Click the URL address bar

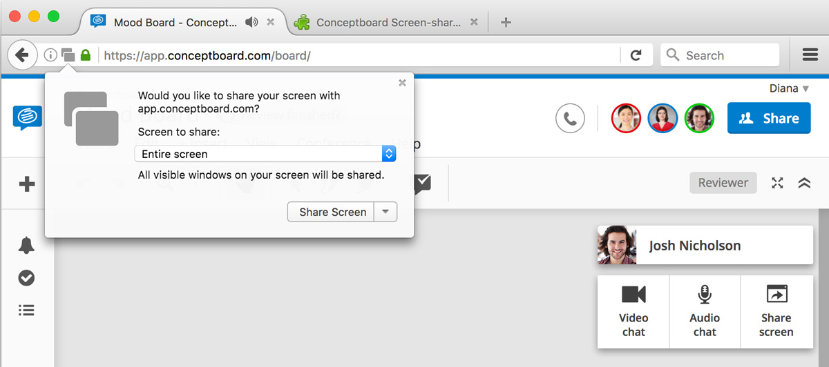(x=359, y=55)
